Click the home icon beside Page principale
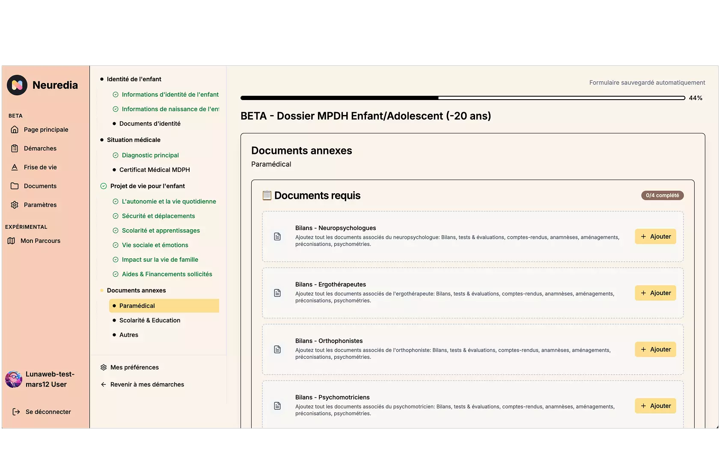719x449 pixels. point(15,130)
